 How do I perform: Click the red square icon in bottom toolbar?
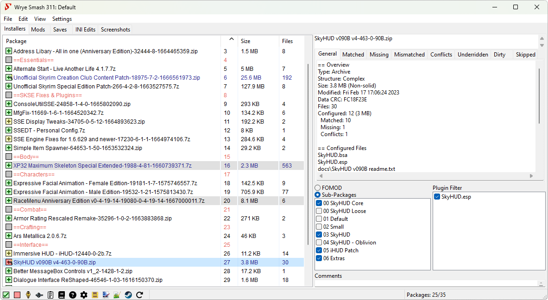17,295
